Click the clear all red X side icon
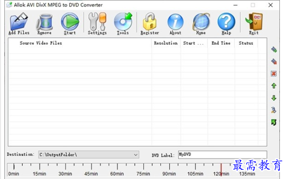The width and height of the screenshot is (286, 179). 274,74
